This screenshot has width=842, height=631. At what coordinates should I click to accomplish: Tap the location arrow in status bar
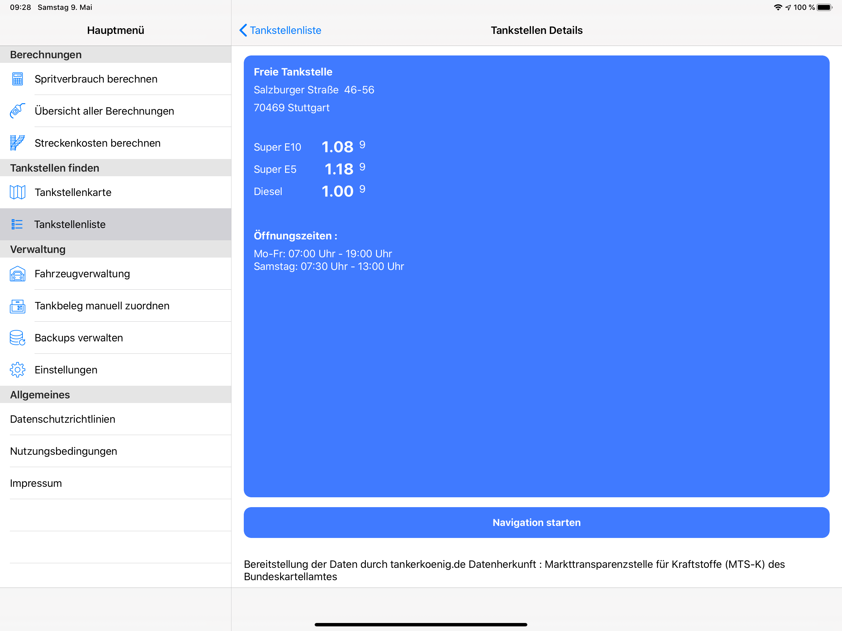pos(788,7)
